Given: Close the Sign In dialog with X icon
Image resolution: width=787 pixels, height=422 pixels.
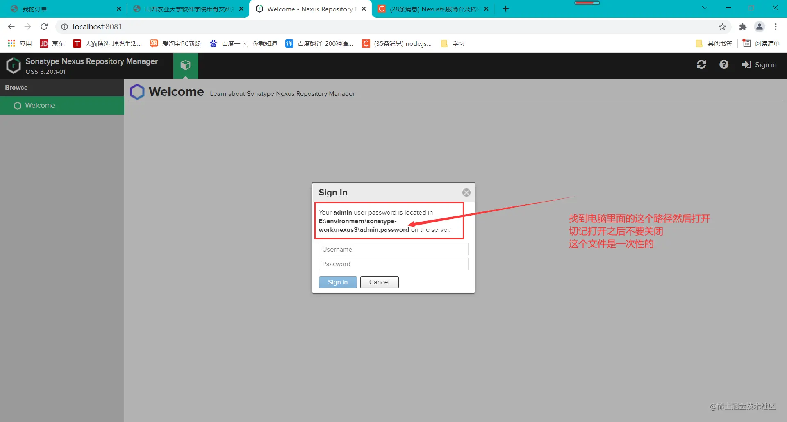Looking at the screenshot, I should [466, 193].
